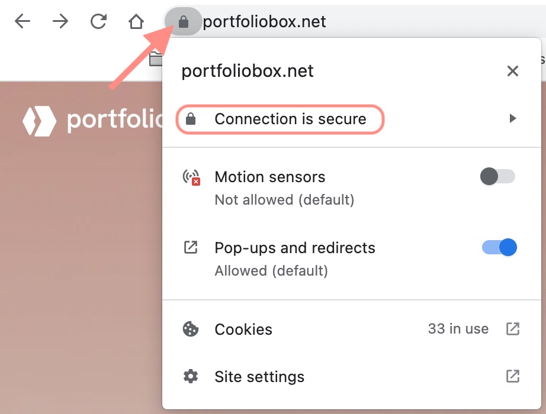Click the browser back arrow

tap(23, 22)
